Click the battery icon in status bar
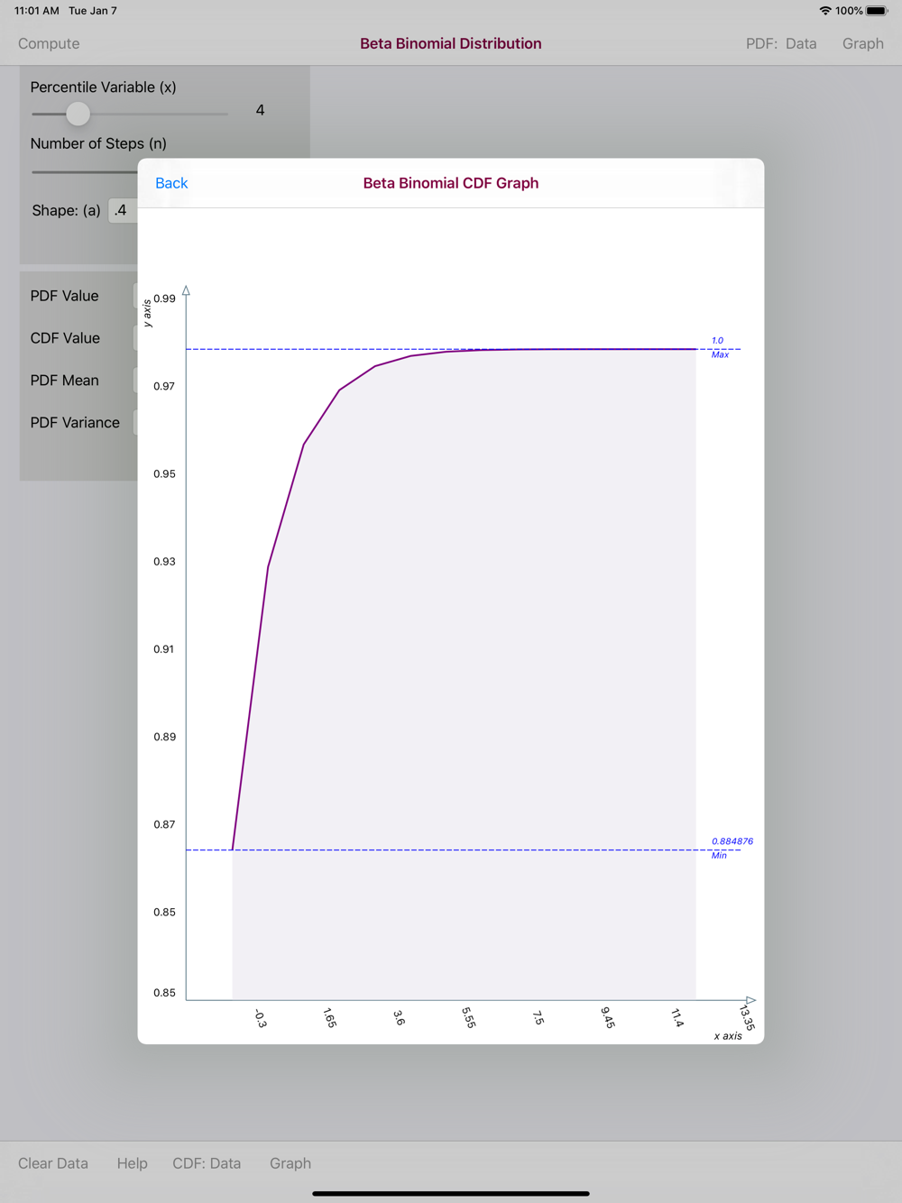The width and height of the screenshot is (902, 1203). pos(877,11)
